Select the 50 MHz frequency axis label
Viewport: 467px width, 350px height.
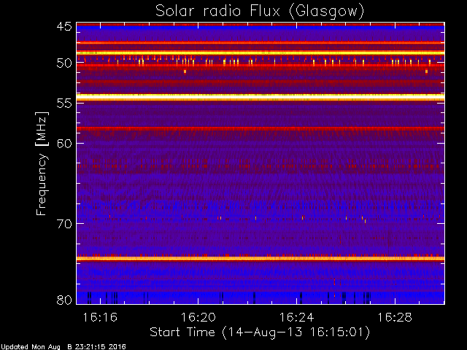(x=64, y=63)
